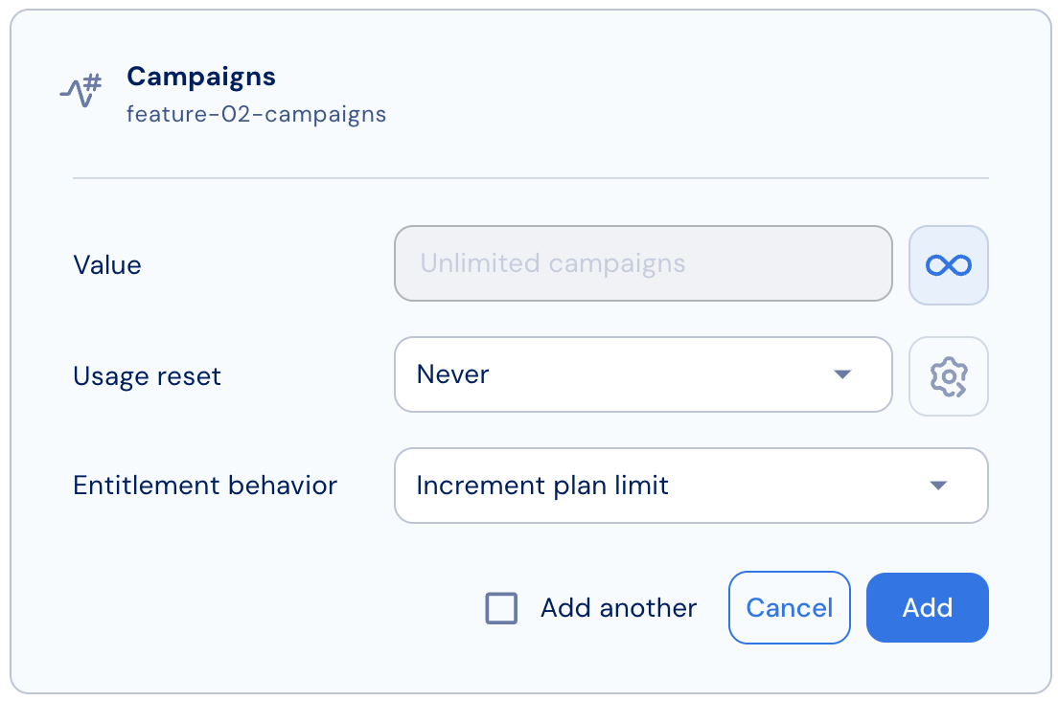Click the Add another label text
1058x701 pixels.
[x=618, y=608]
